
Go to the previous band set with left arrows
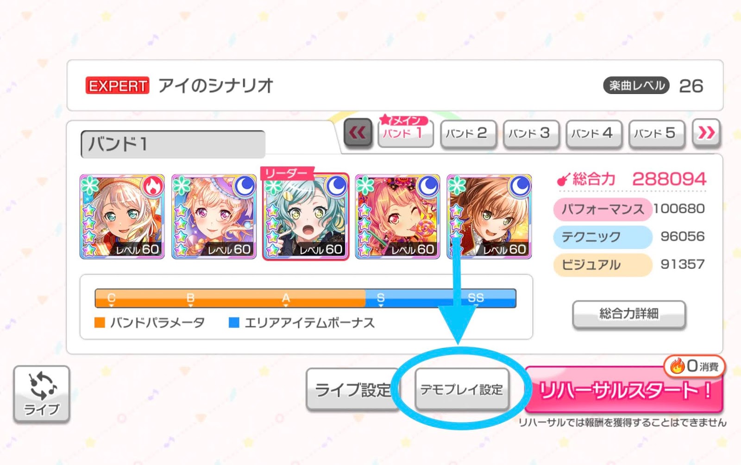click(358, 133)
